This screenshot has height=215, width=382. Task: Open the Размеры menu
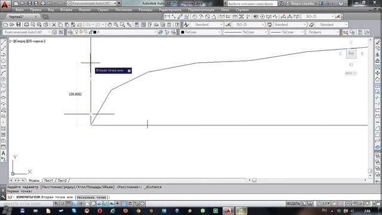point(145,10)
